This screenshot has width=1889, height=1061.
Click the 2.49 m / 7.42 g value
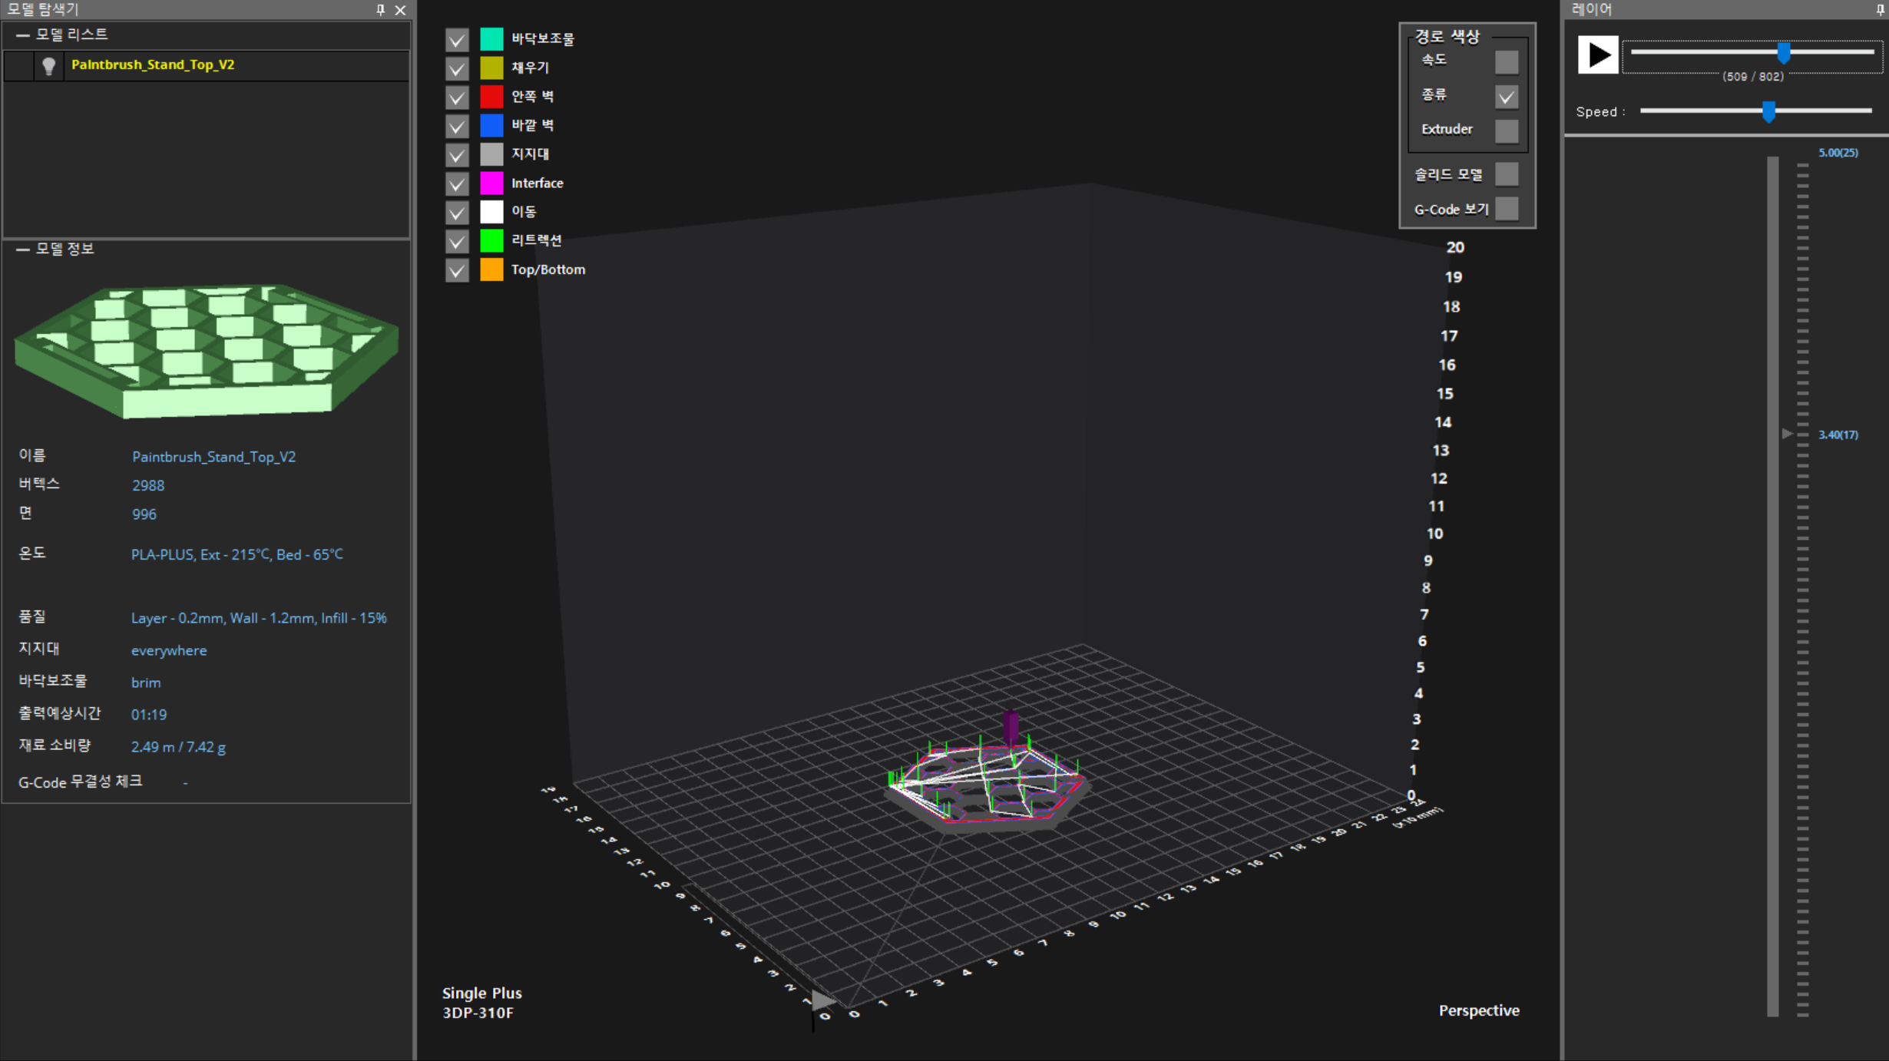click(178, 747)
